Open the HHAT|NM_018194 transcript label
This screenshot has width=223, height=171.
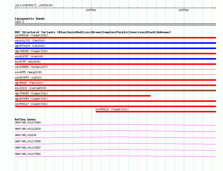click(26, 135)
